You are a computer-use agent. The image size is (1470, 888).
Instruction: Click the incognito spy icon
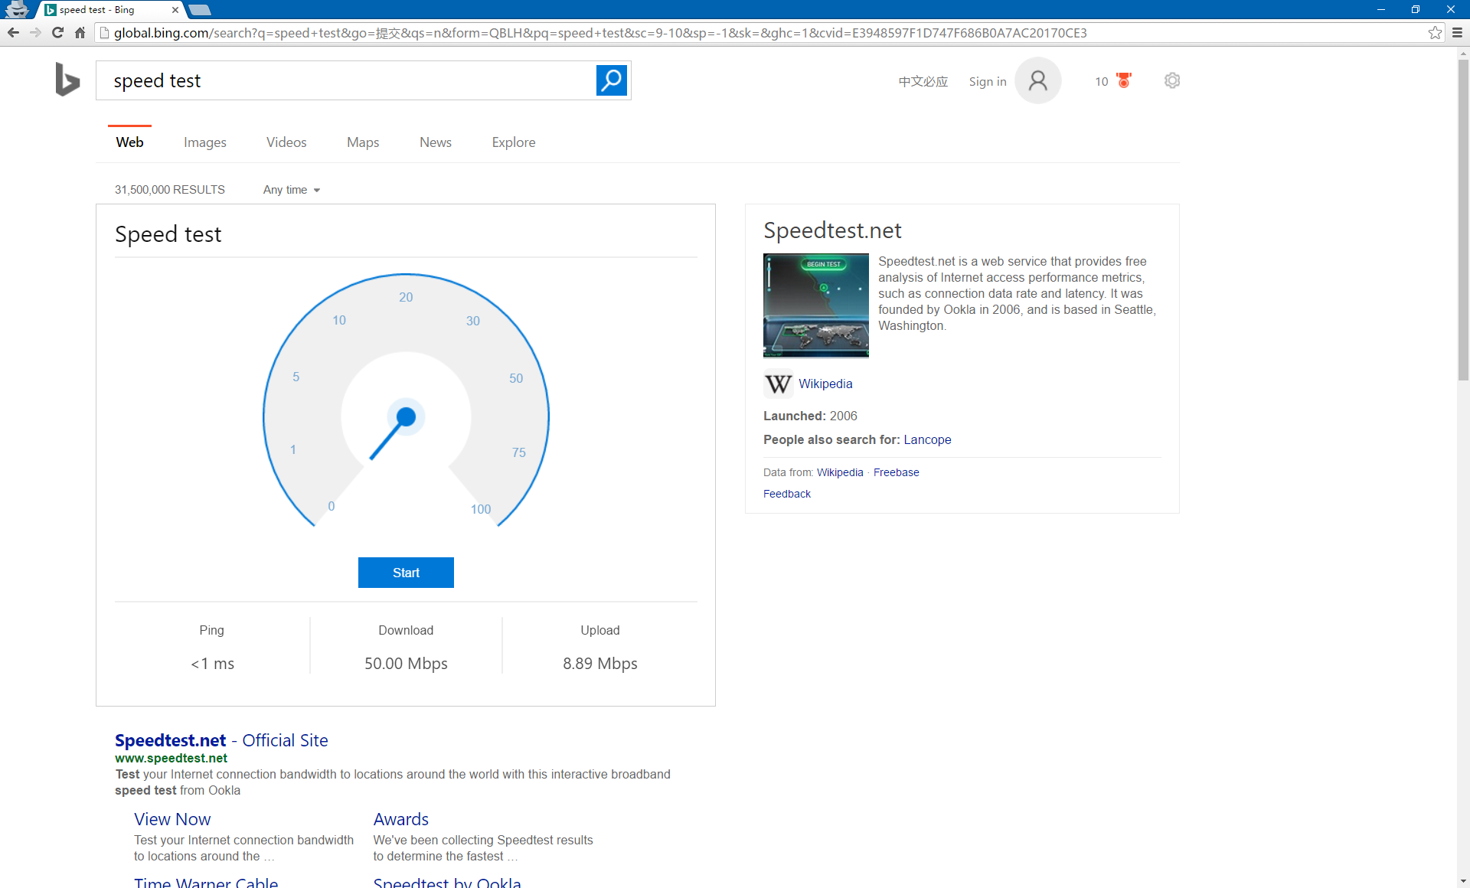[x=17, y=9]
